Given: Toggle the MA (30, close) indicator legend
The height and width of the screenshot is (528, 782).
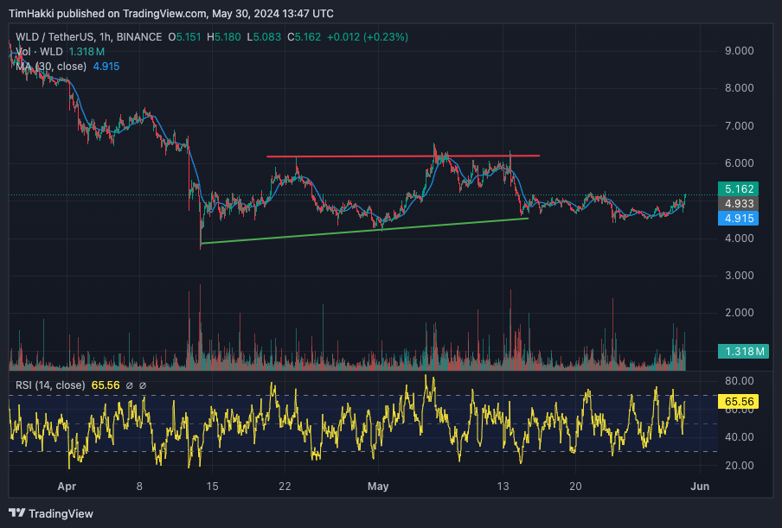Looking at the screenshot, I should (48, 67).
